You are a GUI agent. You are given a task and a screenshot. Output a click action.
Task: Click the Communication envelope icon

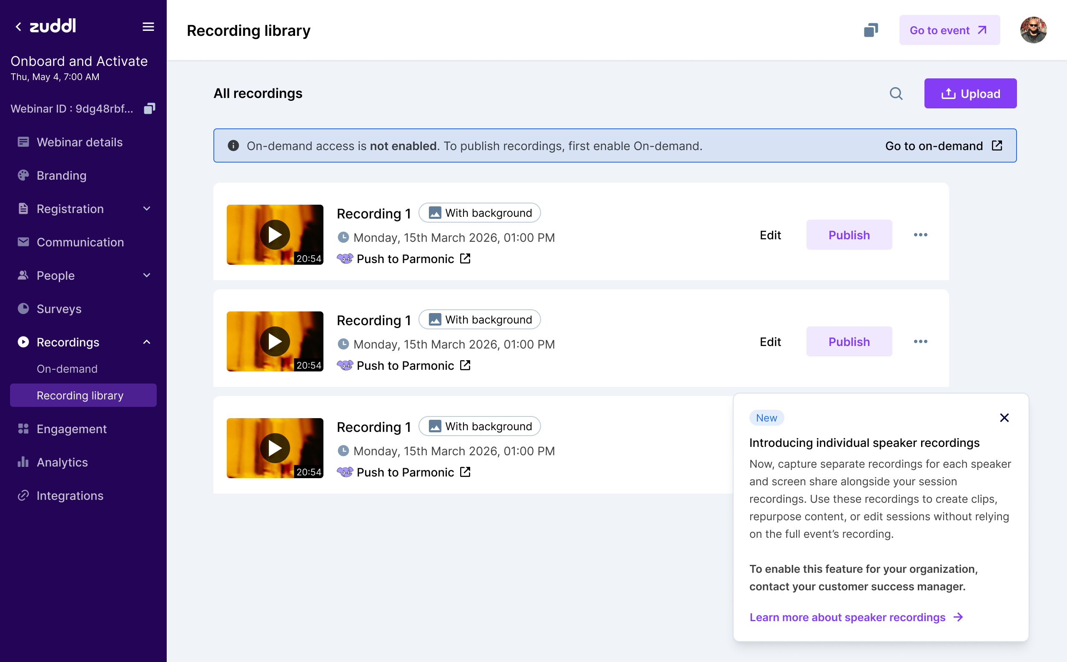(23, 242)
